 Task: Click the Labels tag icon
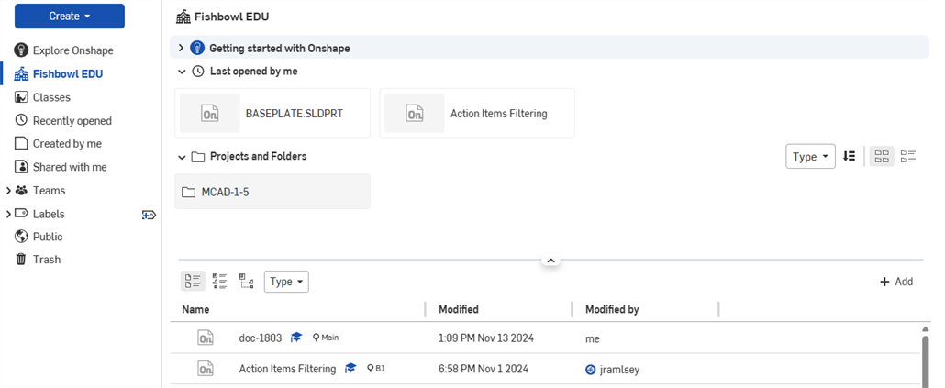click(x=21, y=214)
